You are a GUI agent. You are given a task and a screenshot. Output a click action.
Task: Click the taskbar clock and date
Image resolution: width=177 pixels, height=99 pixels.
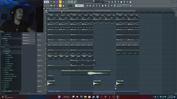(170, 97)
